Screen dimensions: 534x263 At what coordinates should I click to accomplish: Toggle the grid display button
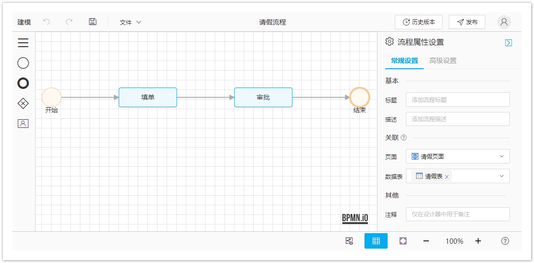tap(376, 241)
